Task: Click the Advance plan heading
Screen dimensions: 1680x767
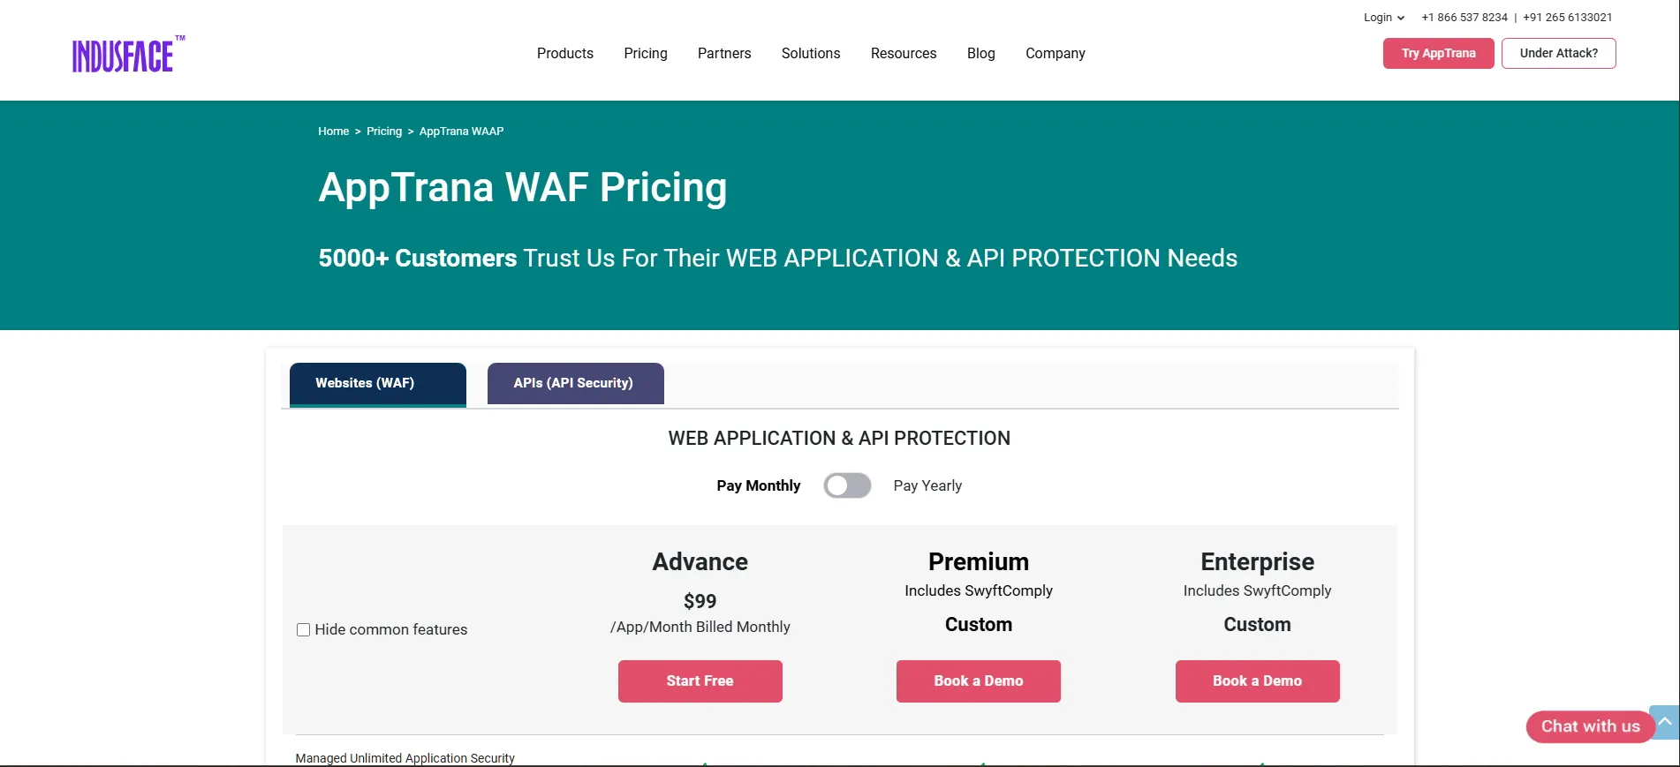Action: pos(700,562)
